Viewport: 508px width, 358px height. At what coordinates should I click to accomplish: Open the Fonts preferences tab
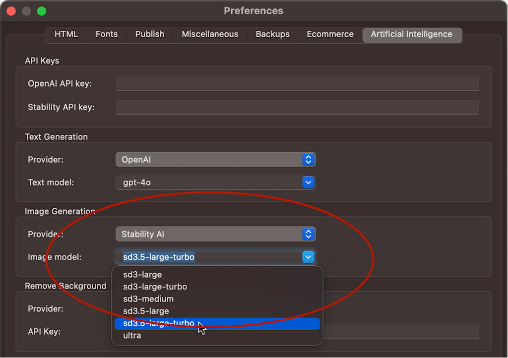coord(107,34)
